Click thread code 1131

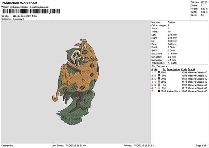pyautogui.click(x=184, y=79)
